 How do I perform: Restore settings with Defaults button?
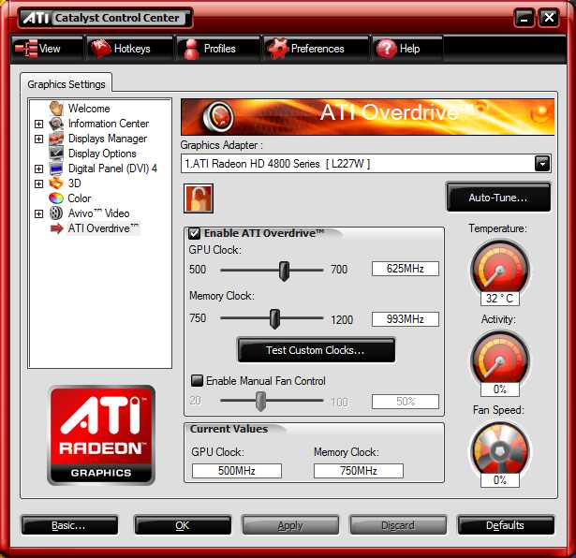[506, 525]
